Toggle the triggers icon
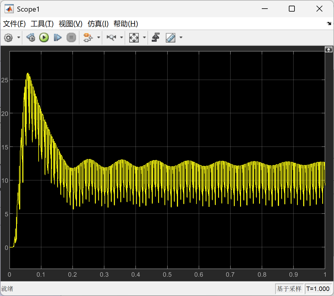 (x=156, y=37)
